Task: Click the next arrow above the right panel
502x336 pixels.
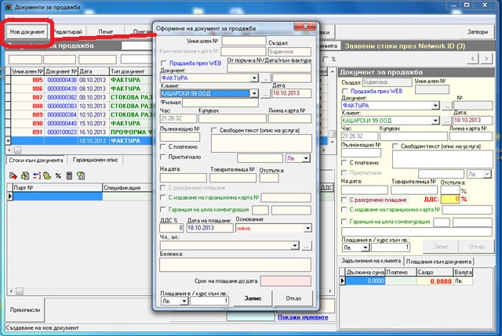Action: tap(486, 59)
